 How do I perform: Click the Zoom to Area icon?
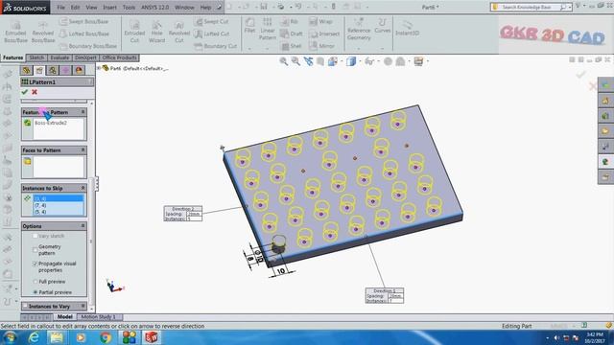pyautogui.click(x=295, y=61)
